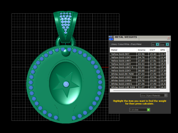Select the White Gold:9K PdW row

click(x=138, y=74)
